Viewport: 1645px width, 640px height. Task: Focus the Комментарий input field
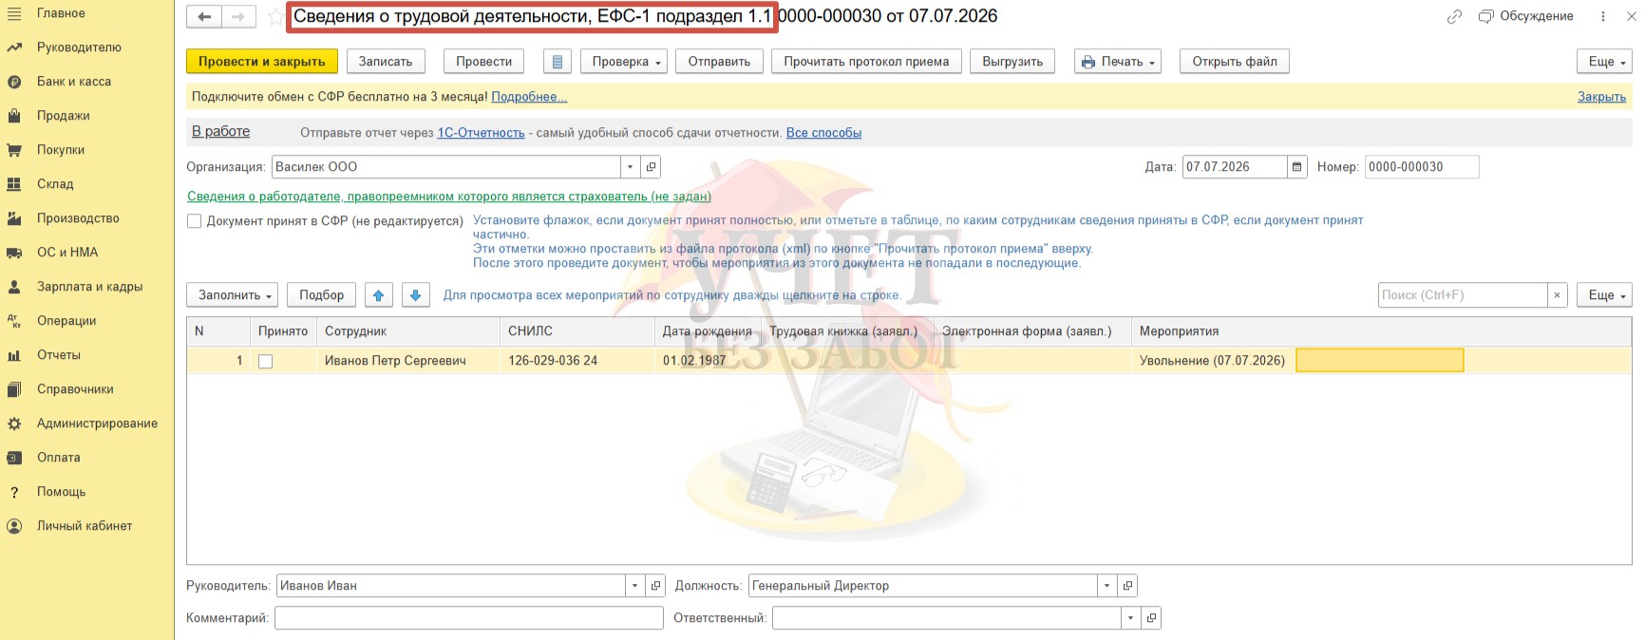coord(469,618)
